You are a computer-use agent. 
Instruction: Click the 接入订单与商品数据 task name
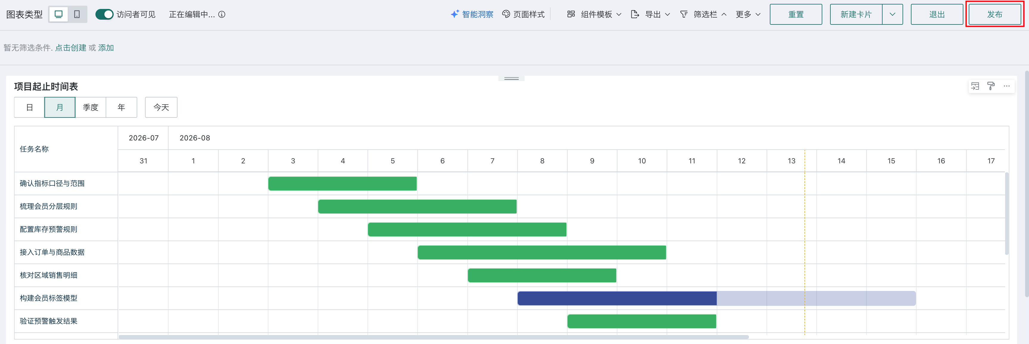52,252
